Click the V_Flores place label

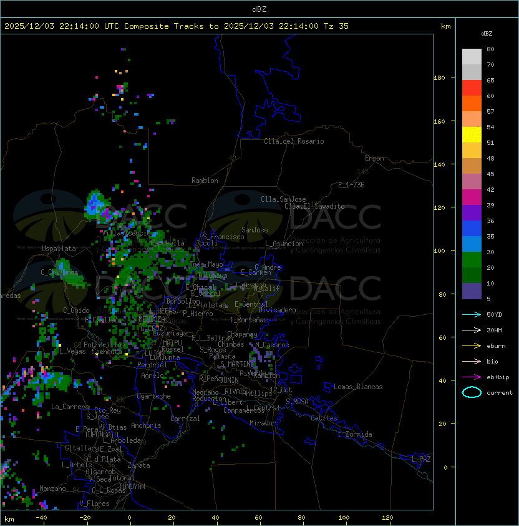94,504
